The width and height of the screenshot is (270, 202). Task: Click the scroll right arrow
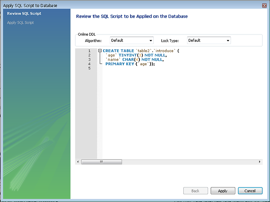pyautogui.click(x=259, y=162)
